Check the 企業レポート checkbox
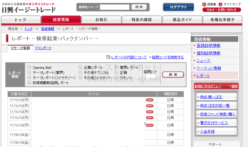This screenshot has height=147, width=248. click(80, 67)
